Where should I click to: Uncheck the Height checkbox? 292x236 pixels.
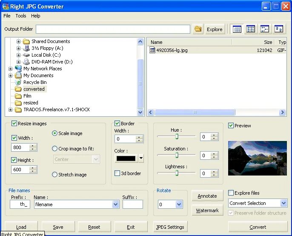tap(14, 160)
